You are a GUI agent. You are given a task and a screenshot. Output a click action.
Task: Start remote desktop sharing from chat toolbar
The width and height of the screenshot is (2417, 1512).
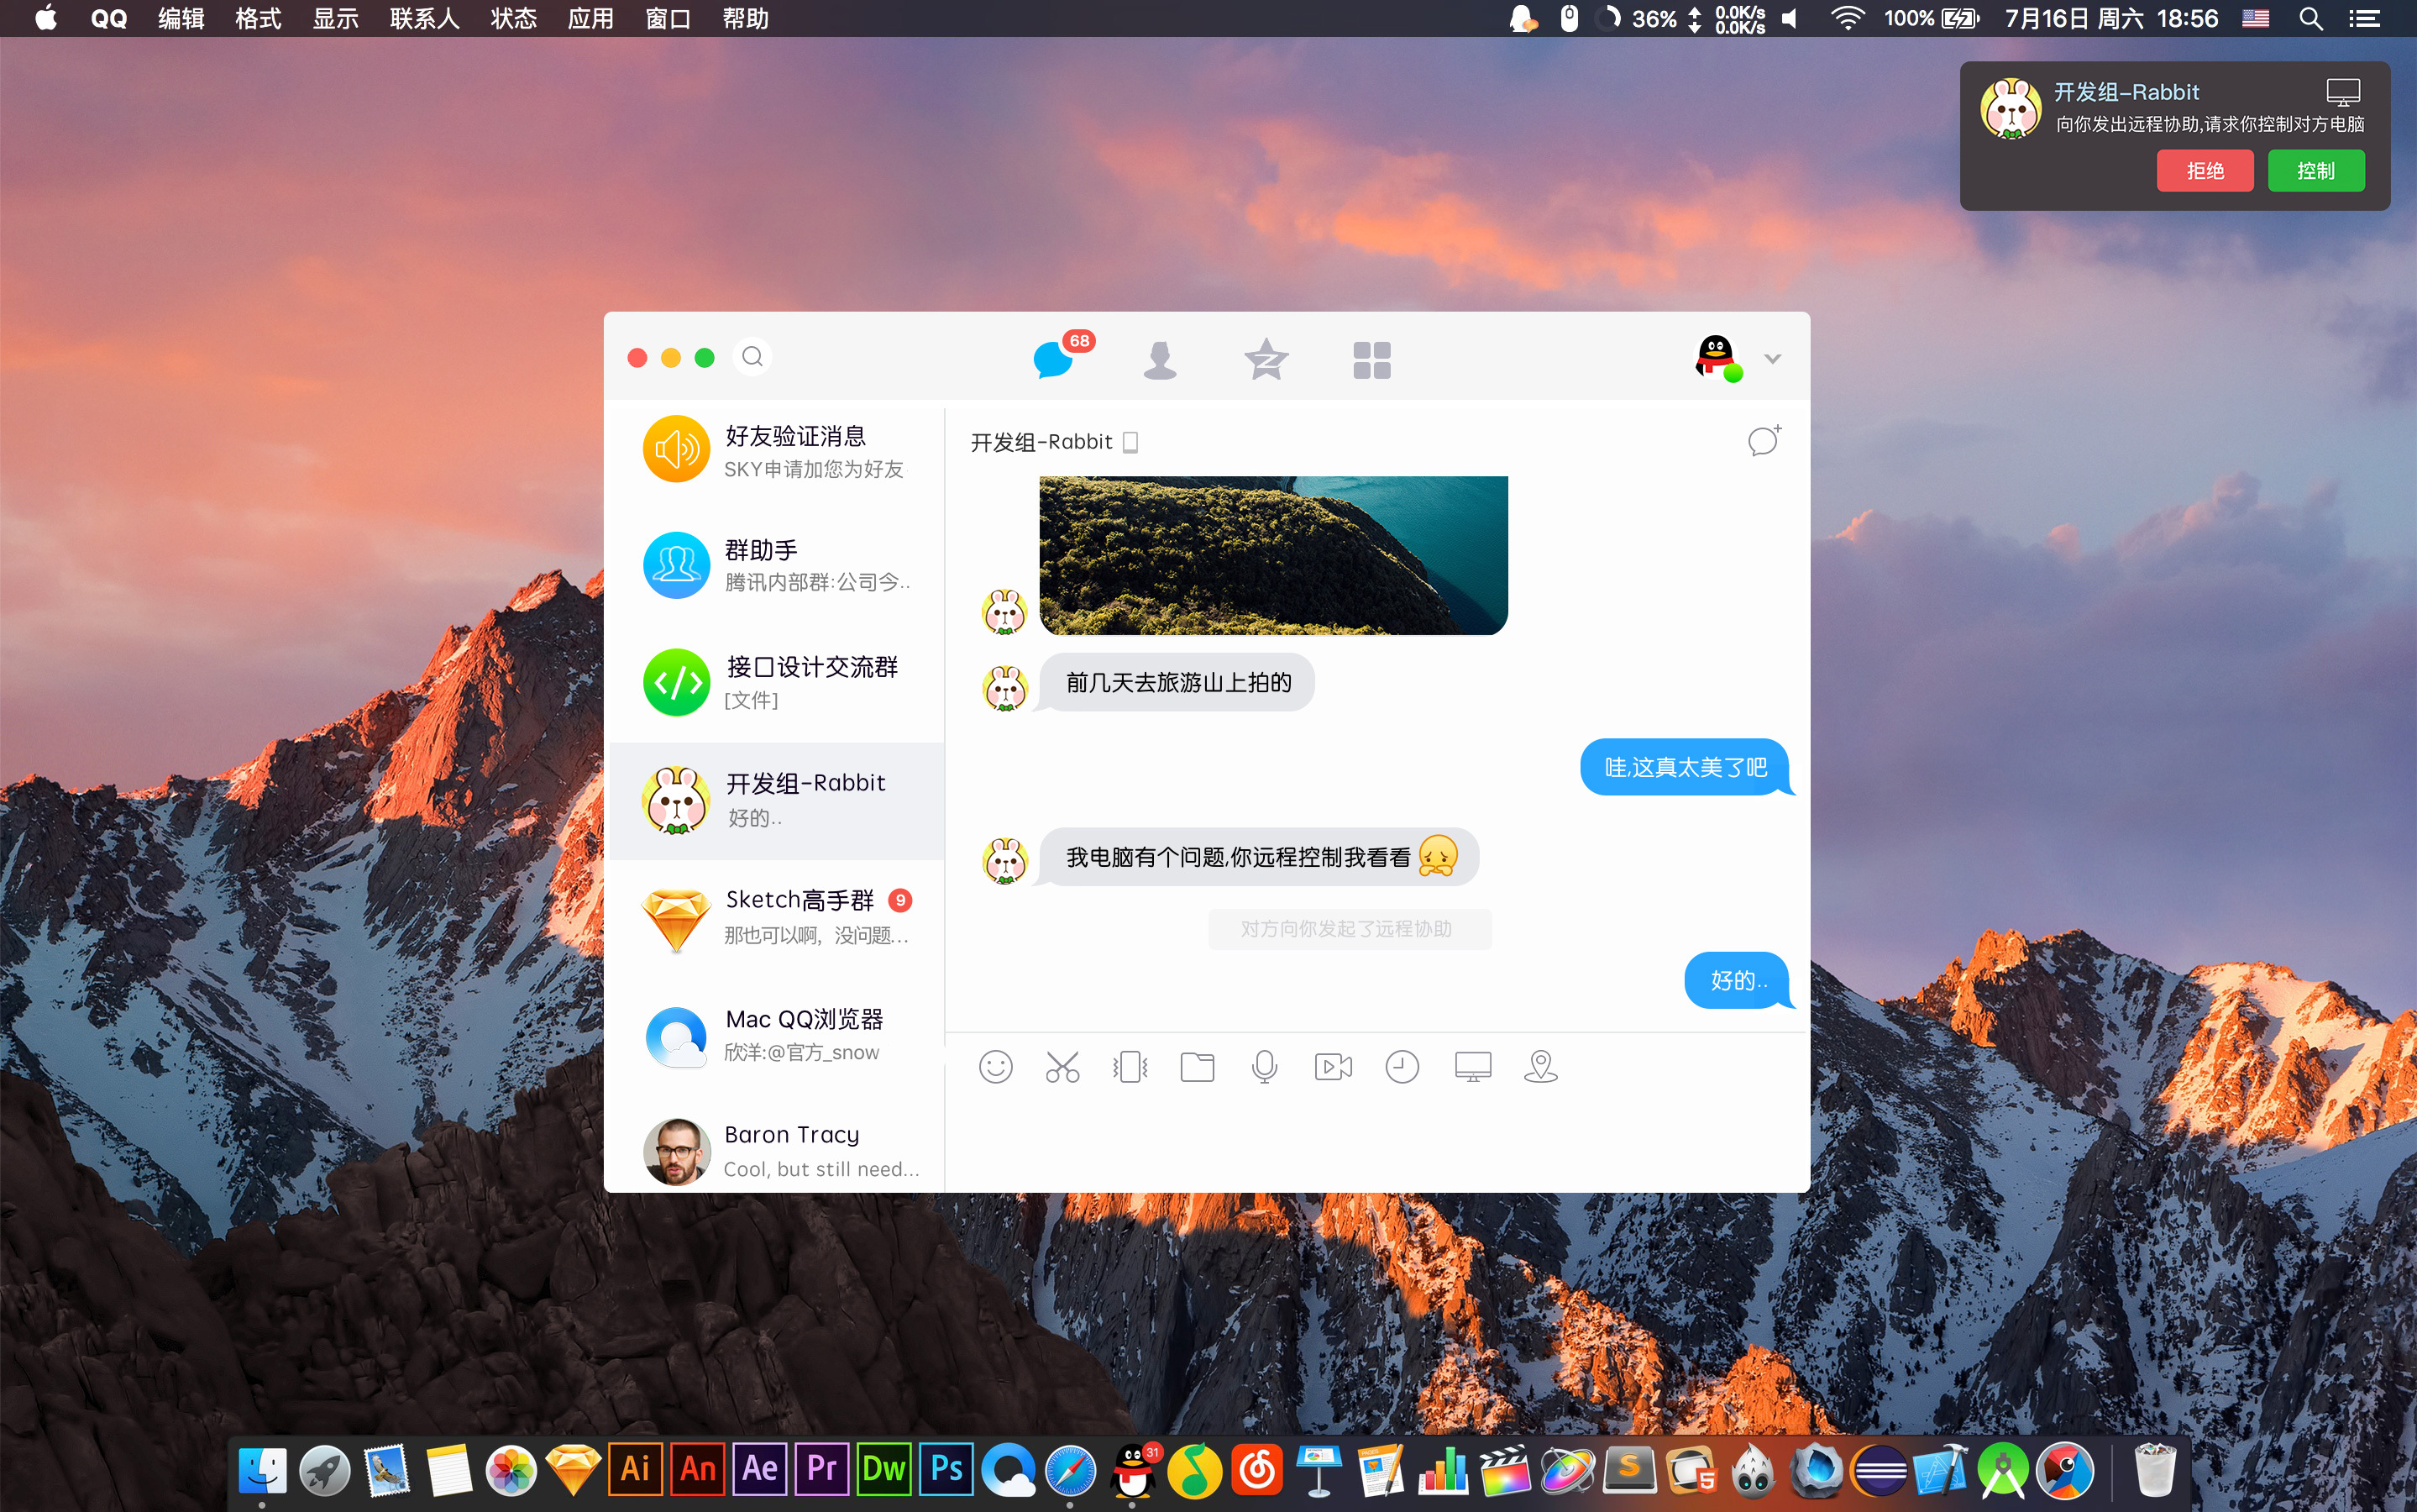pyautogui.click(x=1471, y=1066)
